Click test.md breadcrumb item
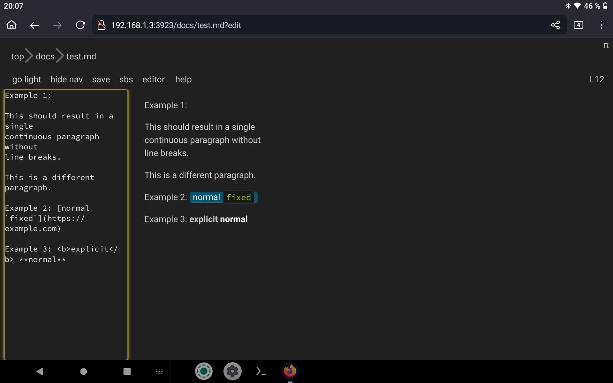The image size is (613, 383). pyautogui.click(x=81, y=56)
